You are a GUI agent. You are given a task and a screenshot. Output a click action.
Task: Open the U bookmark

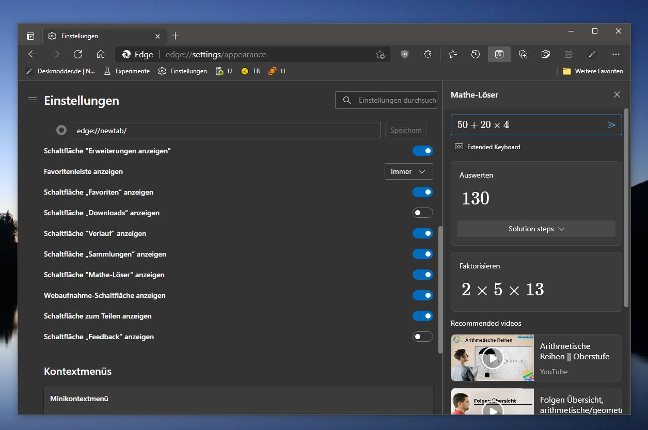pyautogui.click(x=224, y=71)
